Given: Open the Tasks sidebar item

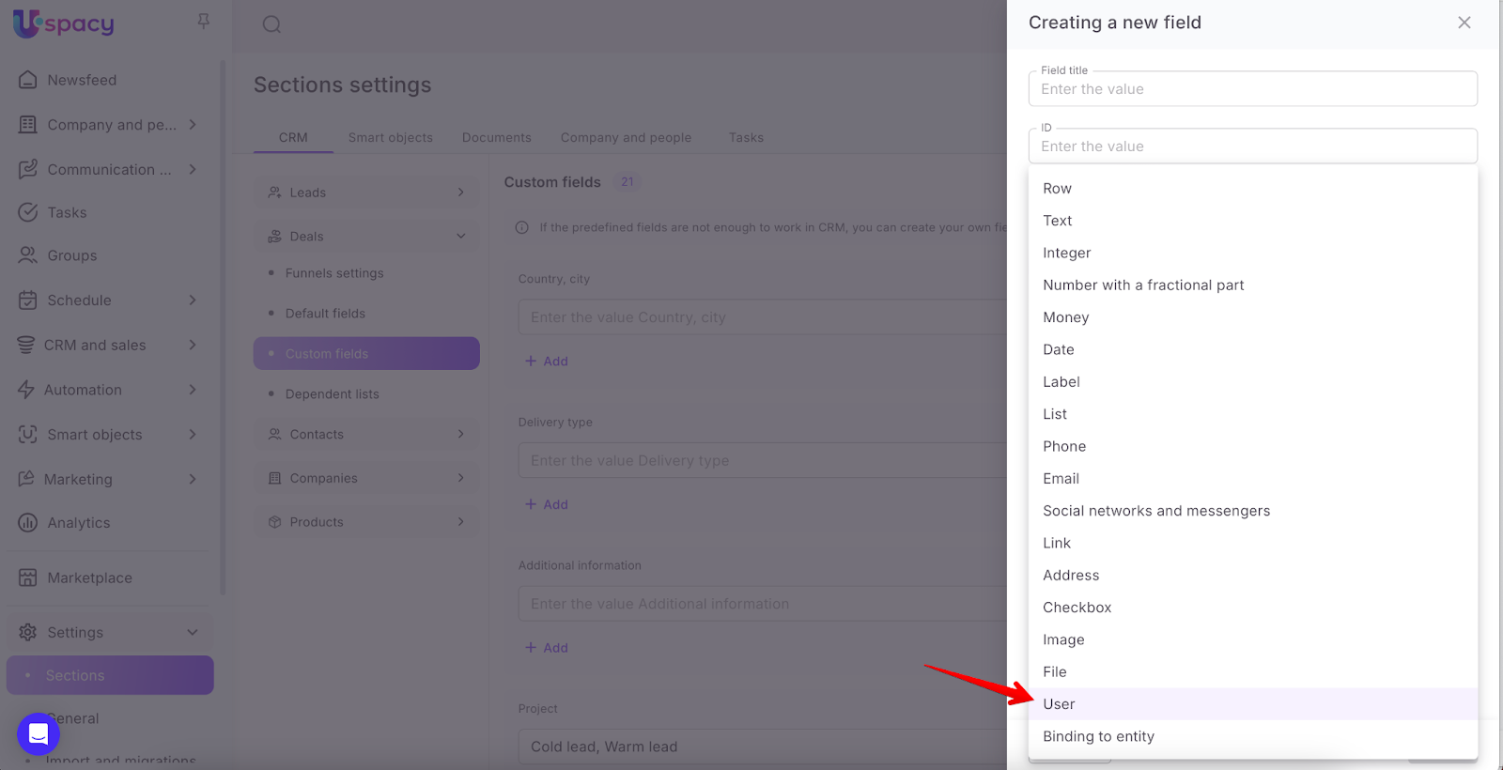Looking at the screenshot, I should [x=67, y=212].
